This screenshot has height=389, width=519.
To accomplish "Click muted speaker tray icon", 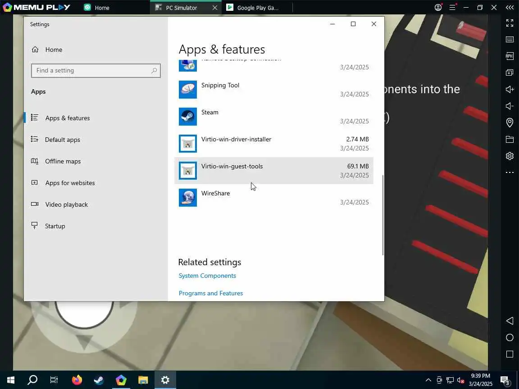I will pos(460,380).
